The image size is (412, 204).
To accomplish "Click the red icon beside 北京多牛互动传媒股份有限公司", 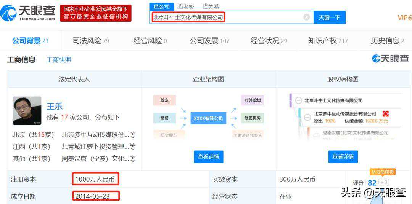I will point(385,114).
